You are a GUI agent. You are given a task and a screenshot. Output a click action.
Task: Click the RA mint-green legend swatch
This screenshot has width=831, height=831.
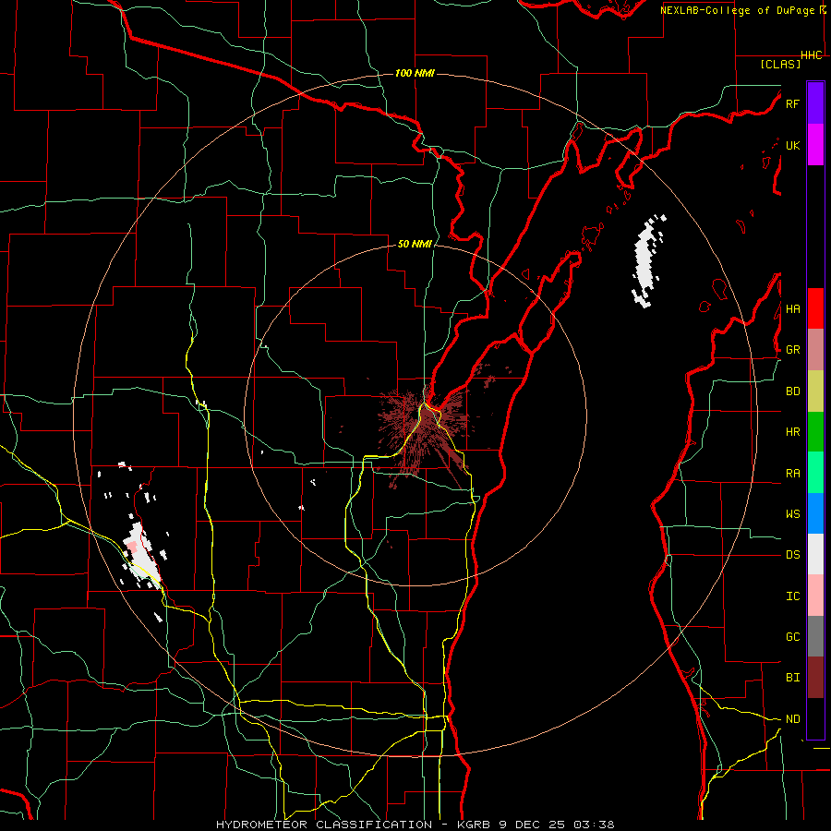815,473
